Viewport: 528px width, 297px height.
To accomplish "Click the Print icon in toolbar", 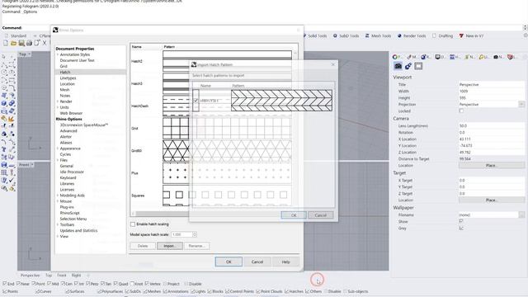I will coord(29,43).
